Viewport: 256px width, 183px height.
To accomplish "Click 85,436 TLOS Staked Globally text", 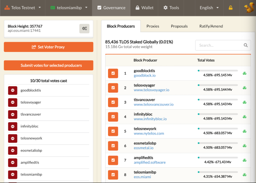I will point(139,42).
